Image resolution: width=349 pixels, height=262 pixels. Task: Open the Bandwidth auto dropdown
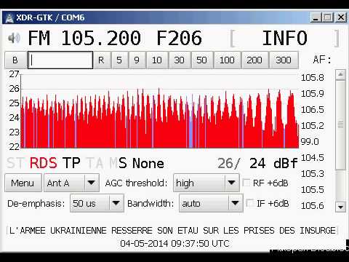[211, 203]
